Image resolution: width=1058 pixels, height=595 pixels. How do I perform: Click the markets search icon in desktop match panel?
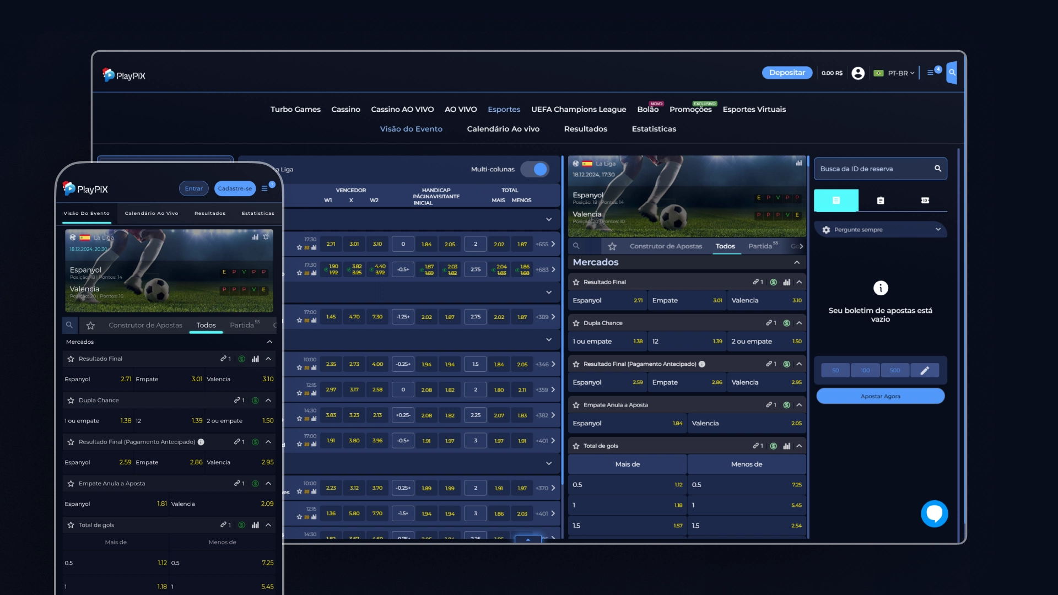[x=576, y=246]
